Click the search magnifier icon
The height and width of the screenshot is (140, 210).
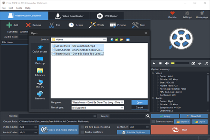pos(148,115)
